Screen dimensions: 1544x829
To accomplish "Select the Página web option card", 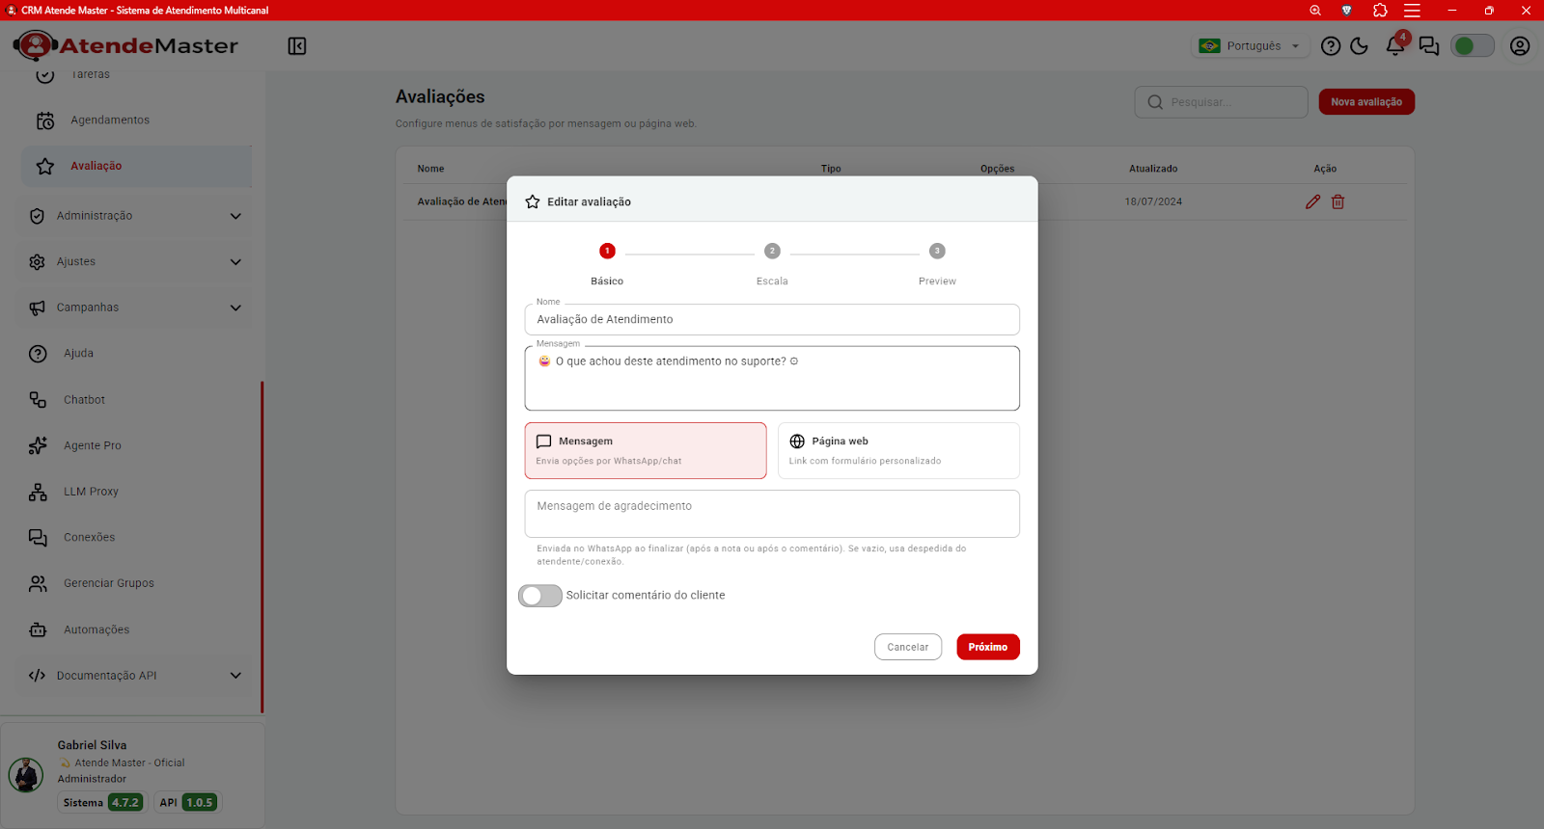I will click(898, 450).
